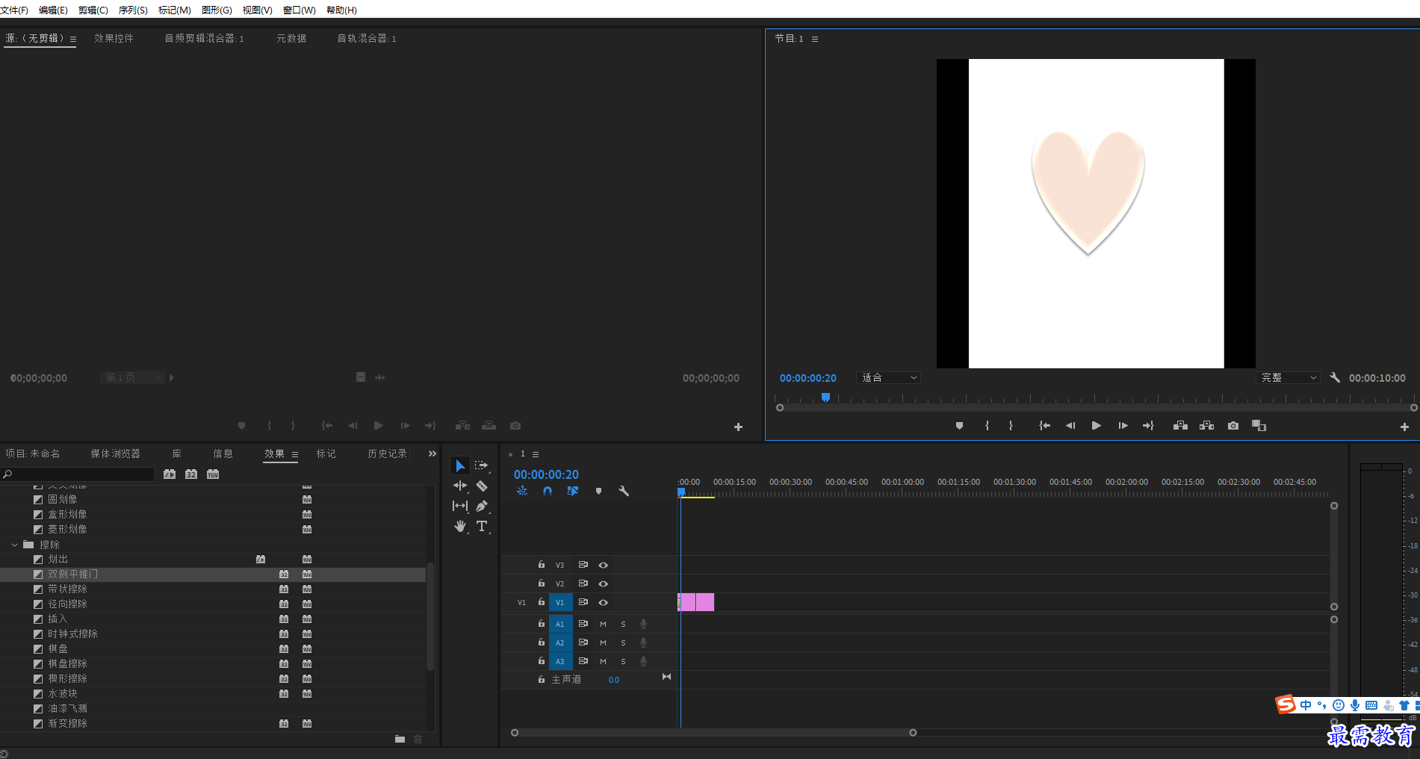The height and width of the screenshot is (759, 1420).
Task: Toggle sync lock on track V1
Action: click(x=583, y=602)
